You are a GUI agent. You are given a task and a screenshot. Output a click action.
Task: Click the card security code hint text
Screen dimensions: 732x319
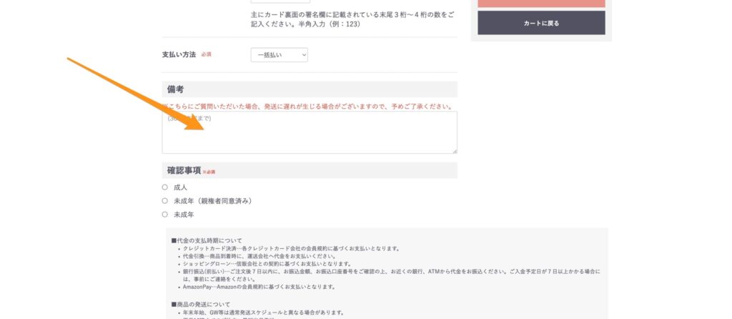point(352,19)
